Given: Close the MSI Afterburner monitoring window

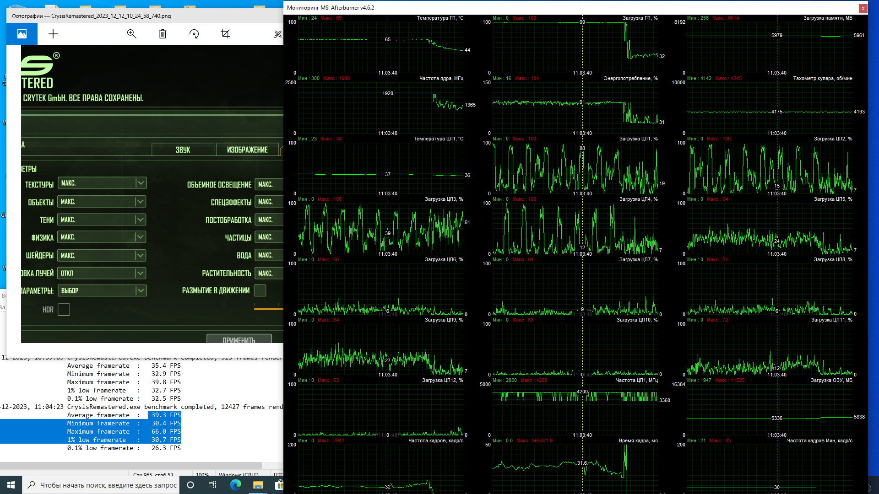Looking at the screenshot, I should click(863, 8).
